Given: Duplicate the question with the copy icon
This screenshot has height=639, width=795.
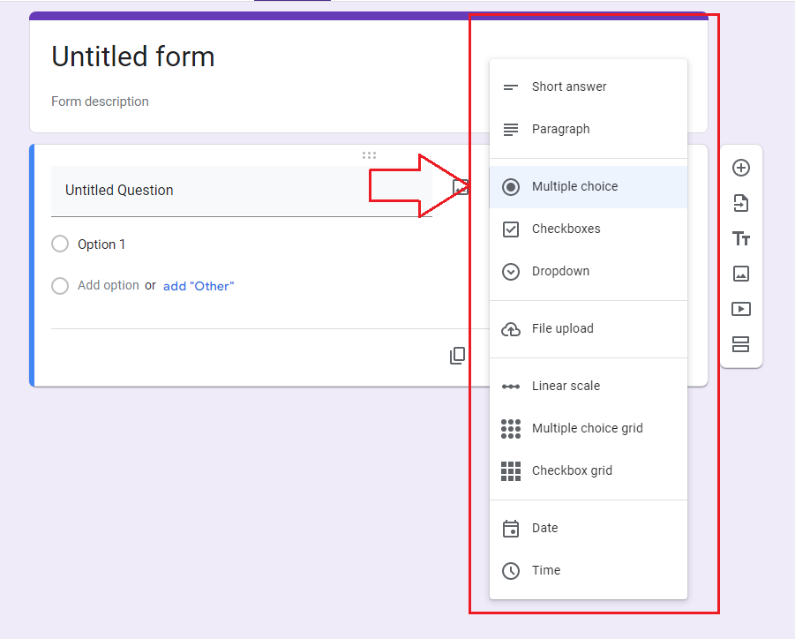Looking at the screenshot, I should point(457,356).
